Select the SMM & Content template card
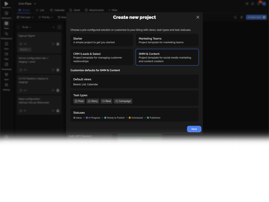269x202 pixels. [x=167, y=57]
